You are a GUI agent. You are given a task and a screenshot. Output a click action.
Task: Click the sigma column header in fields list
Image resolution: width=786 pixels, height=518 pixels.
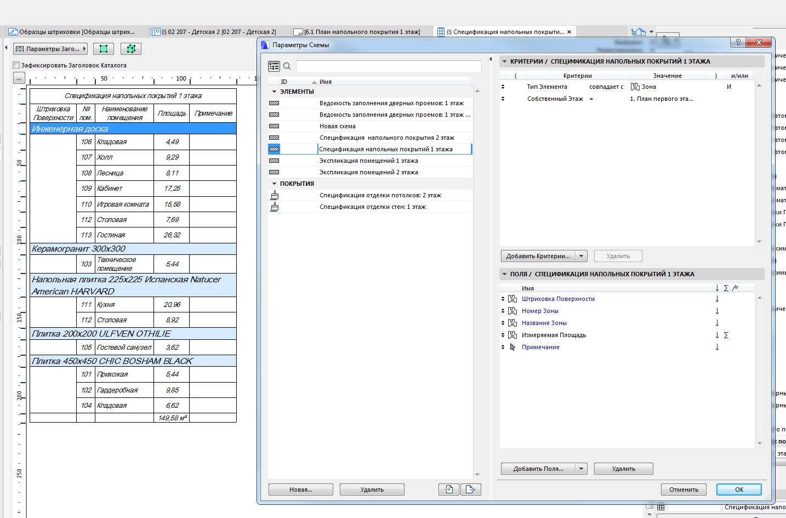[726, 288]
